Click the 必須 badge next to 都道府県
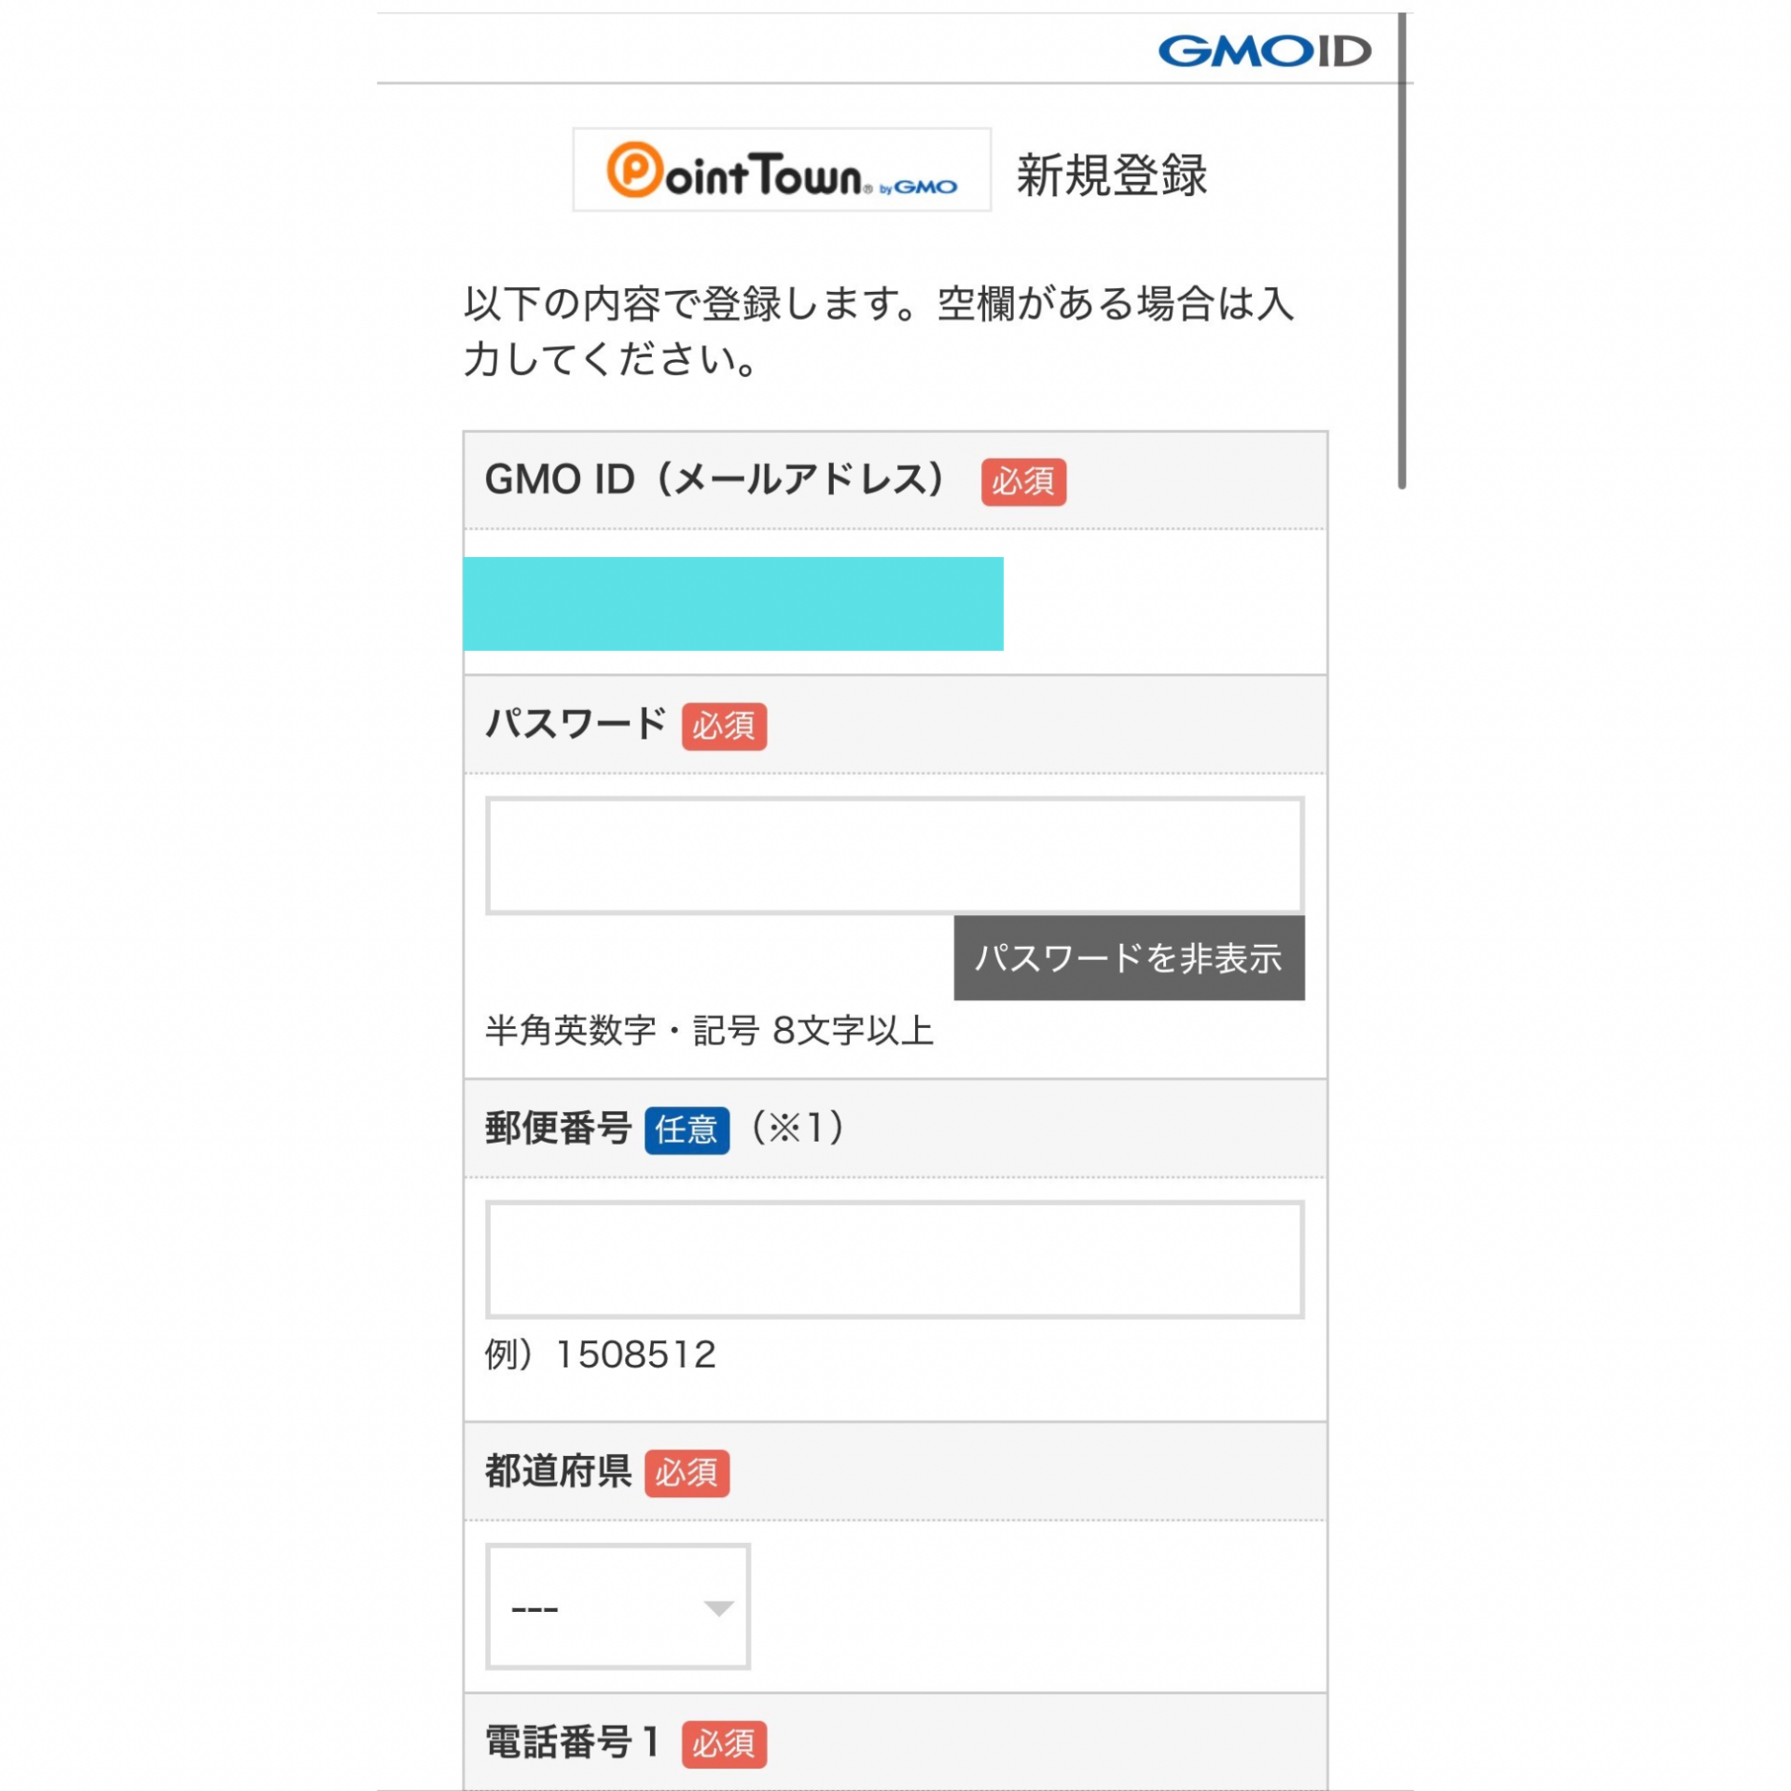 tap(687, 1473)
